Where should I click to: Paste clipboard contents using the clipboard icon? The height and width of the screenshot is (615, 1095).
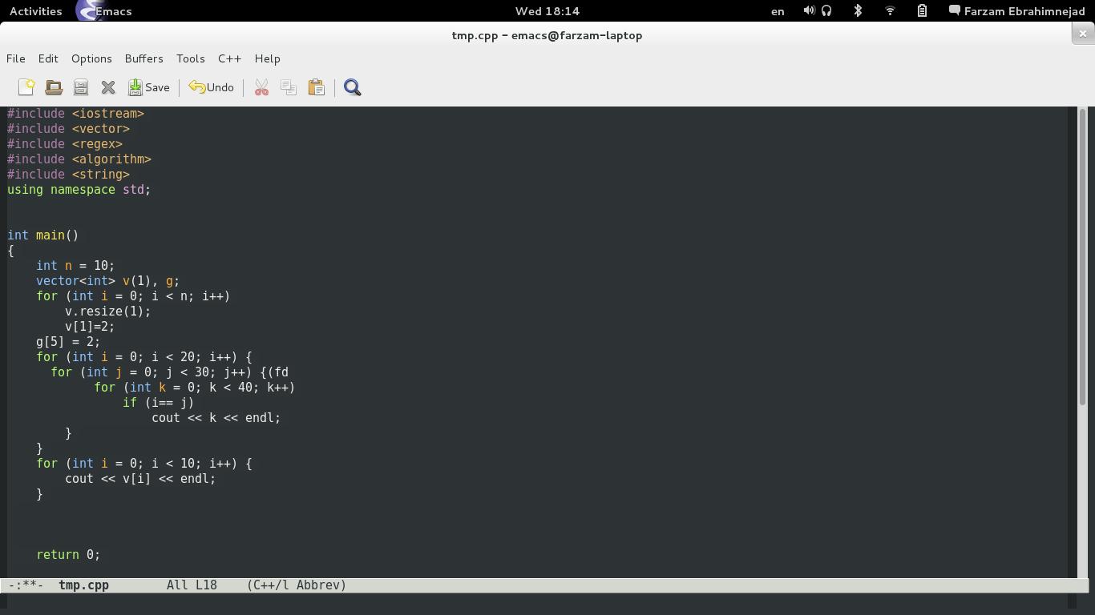pos(316,87)
